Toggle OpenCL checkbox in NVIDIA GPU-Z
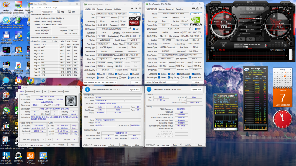 [159, 74]
